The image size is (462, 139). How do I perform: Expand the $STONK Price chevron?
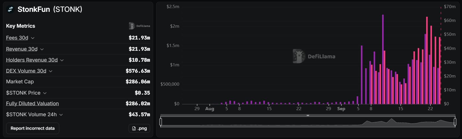click(45, 93)
